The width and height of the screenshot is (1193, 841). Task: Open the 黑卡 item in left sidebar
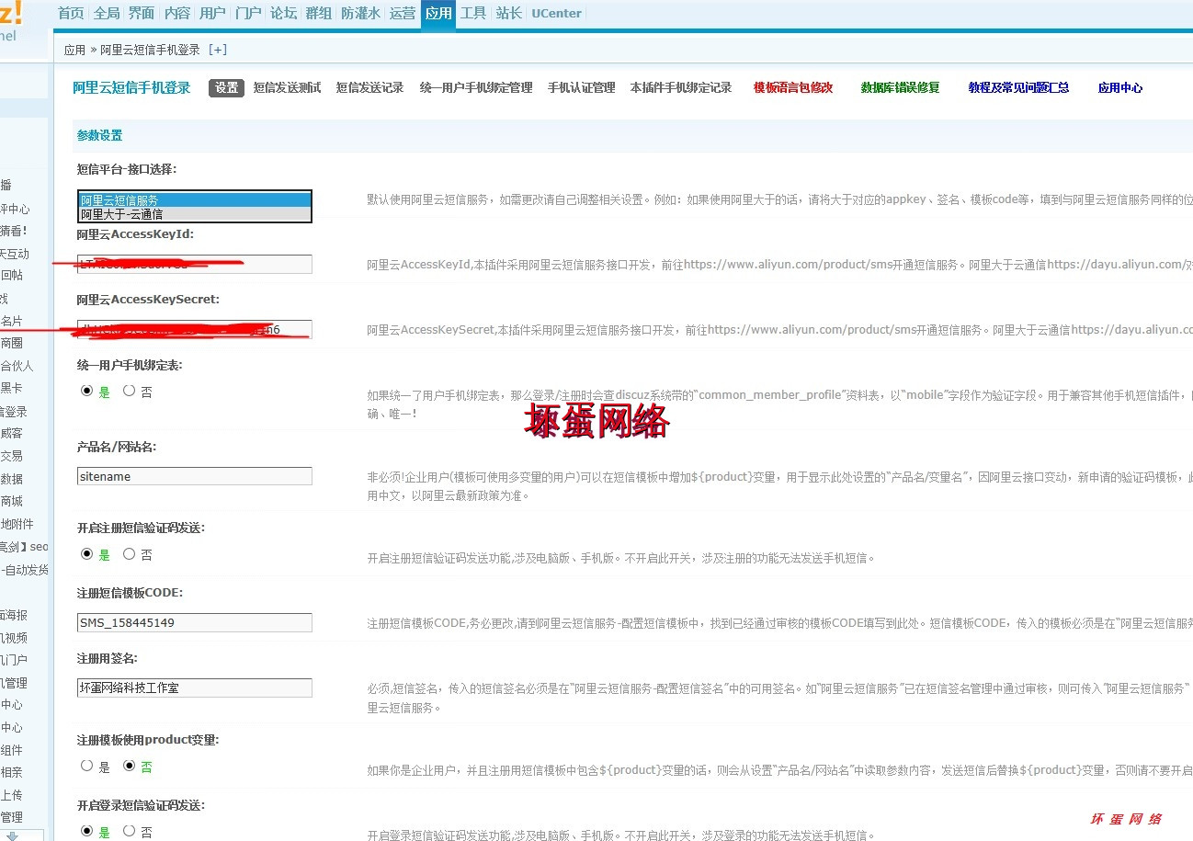click(11, 389)
